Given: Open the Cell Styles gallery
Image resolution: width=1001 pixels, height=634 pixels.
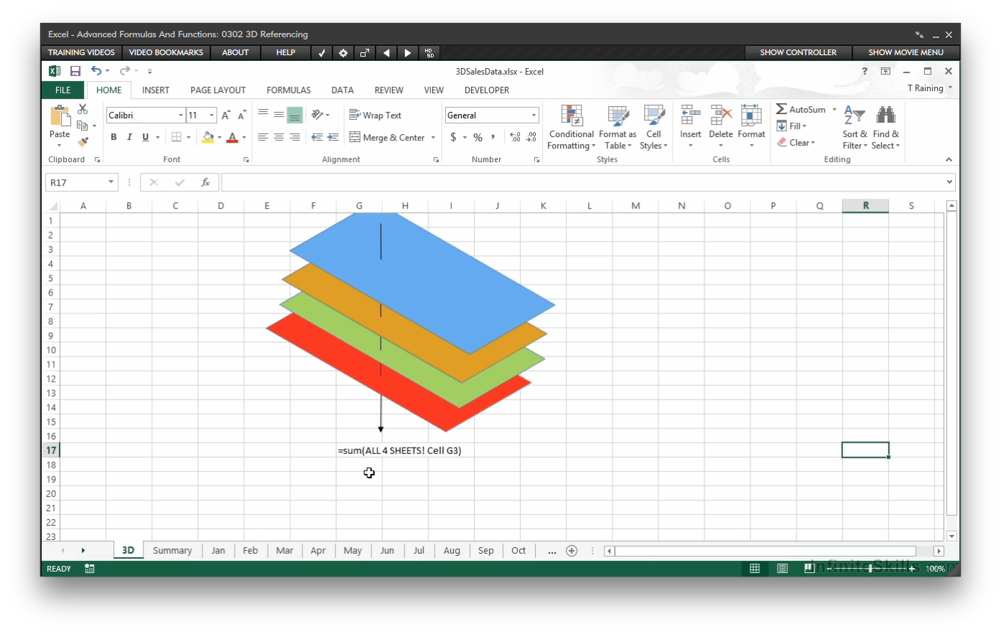Looking at the screenshot, I should point(653,127).
